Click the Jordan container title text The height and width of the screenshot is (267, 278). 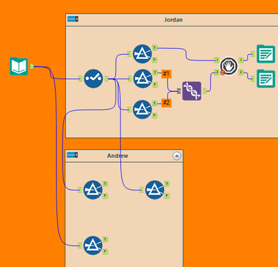click(174, 19)
